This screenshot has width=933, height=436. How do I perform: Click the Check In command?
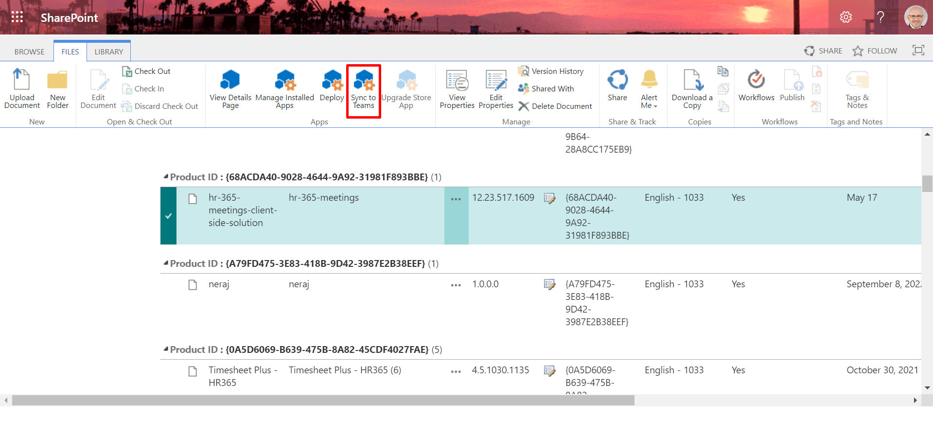143,89
